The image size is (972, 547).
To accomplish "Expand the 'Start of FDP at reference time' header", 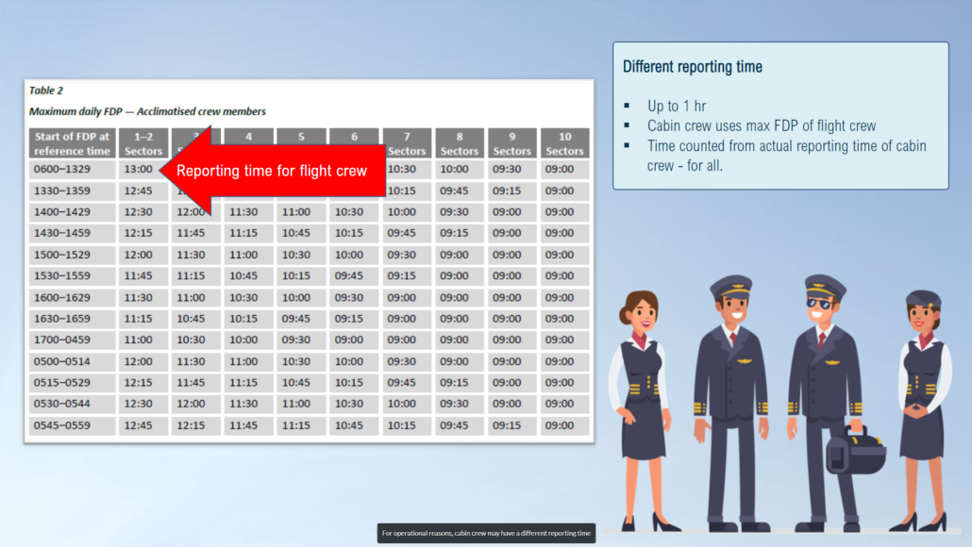I will pyautogui.click(x=72, y=143).
